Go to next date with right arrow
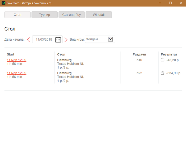The height and width of the screenshot is (146, 186). click(66, 40)
